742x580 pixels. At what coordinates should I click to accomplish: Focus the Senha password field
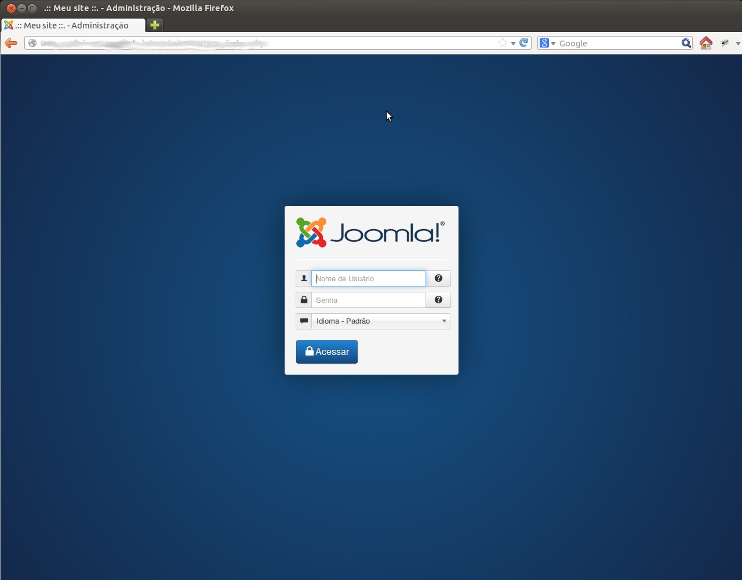(x=369, y=300)
